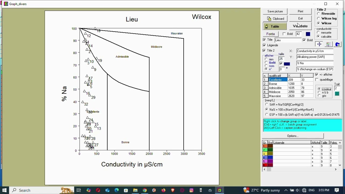Select the couleur color mode
Image resolution: width=345 pixels, height=194 pixels.
[319, 89]
